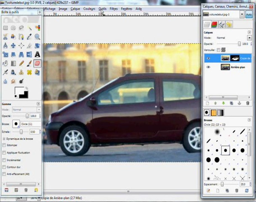The height and width of the screenshot is (202, 256).
Task: Hide the Copie de Arrière-plan layer eye
Action: 208,58
